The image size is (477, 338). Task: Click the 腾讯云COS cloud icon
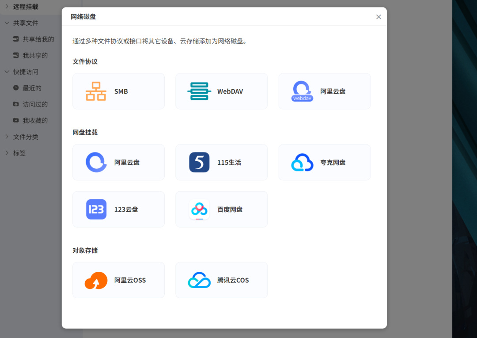pos(199,280)
